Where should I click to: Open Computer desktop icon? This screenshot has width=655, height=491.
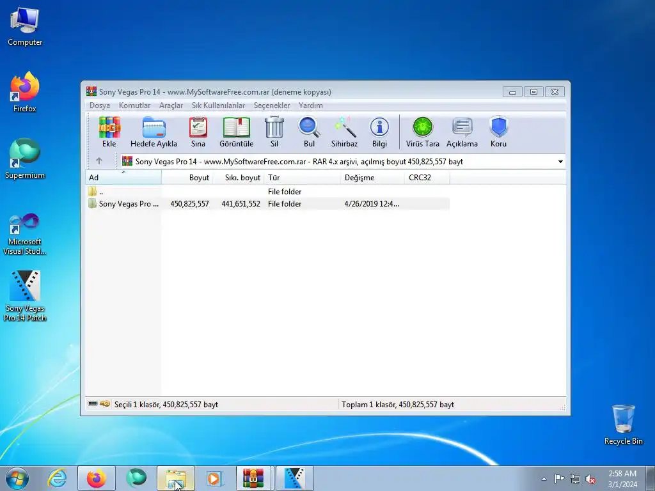point(25,26)
